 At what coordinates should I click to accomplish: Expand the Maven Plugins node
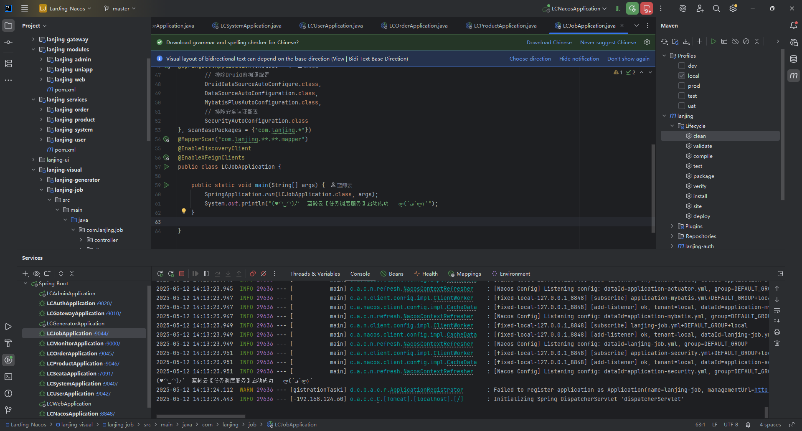[672, 226]
